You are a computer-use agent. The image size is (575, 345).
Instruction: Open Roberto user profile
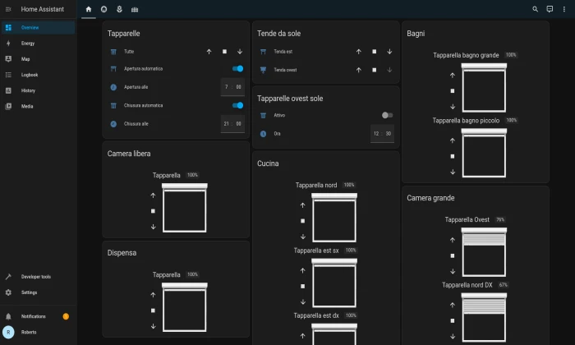29,332
